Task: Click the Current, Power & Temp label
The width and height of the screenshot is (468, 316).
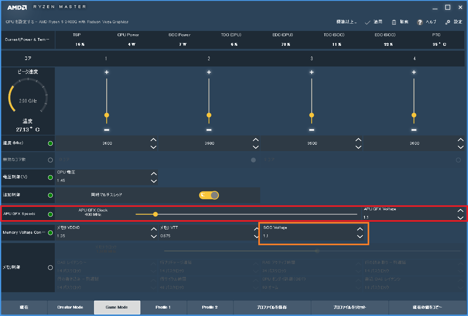Action: tap(27, 40)
